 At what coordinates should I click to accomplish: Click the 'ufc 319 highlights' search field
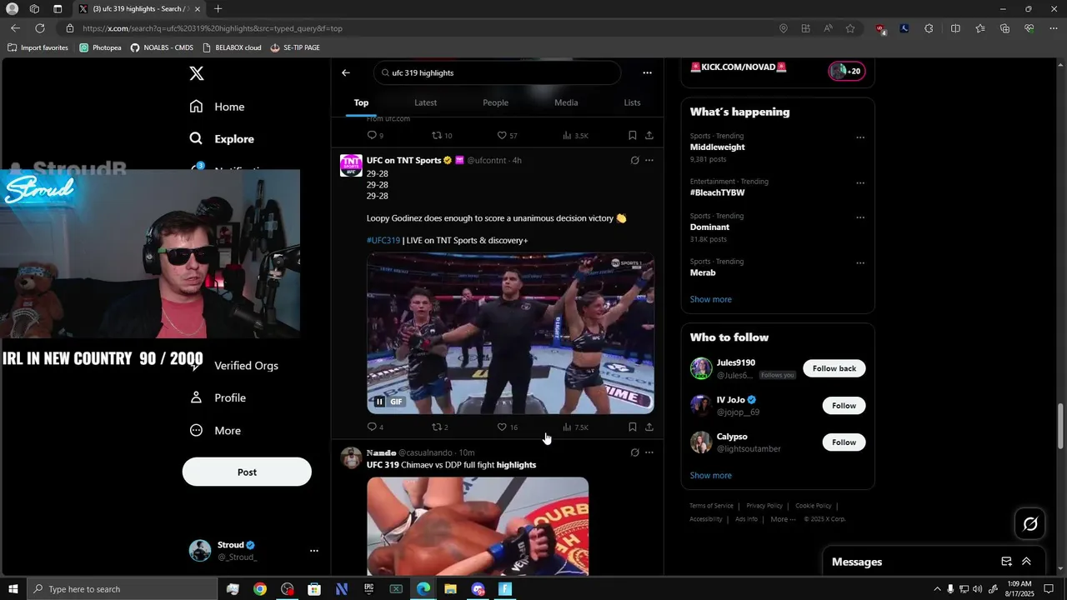click(x=497, y=73)
